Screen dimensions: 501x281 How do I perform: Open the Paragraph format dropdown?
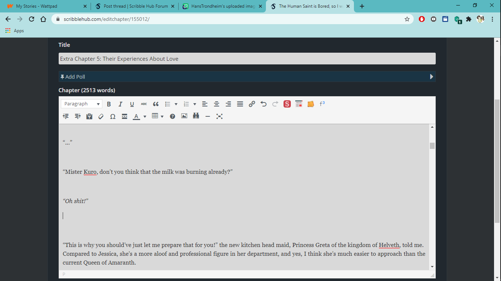pos(81,104)
